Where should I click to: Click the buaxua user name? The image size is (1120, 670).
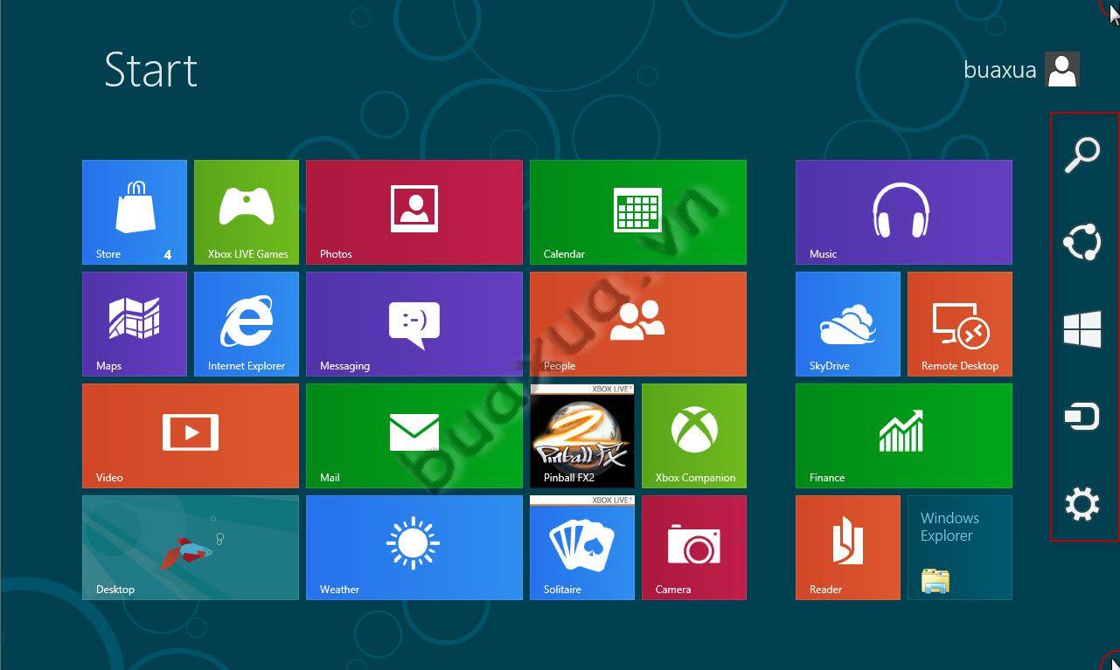(999, 70)
